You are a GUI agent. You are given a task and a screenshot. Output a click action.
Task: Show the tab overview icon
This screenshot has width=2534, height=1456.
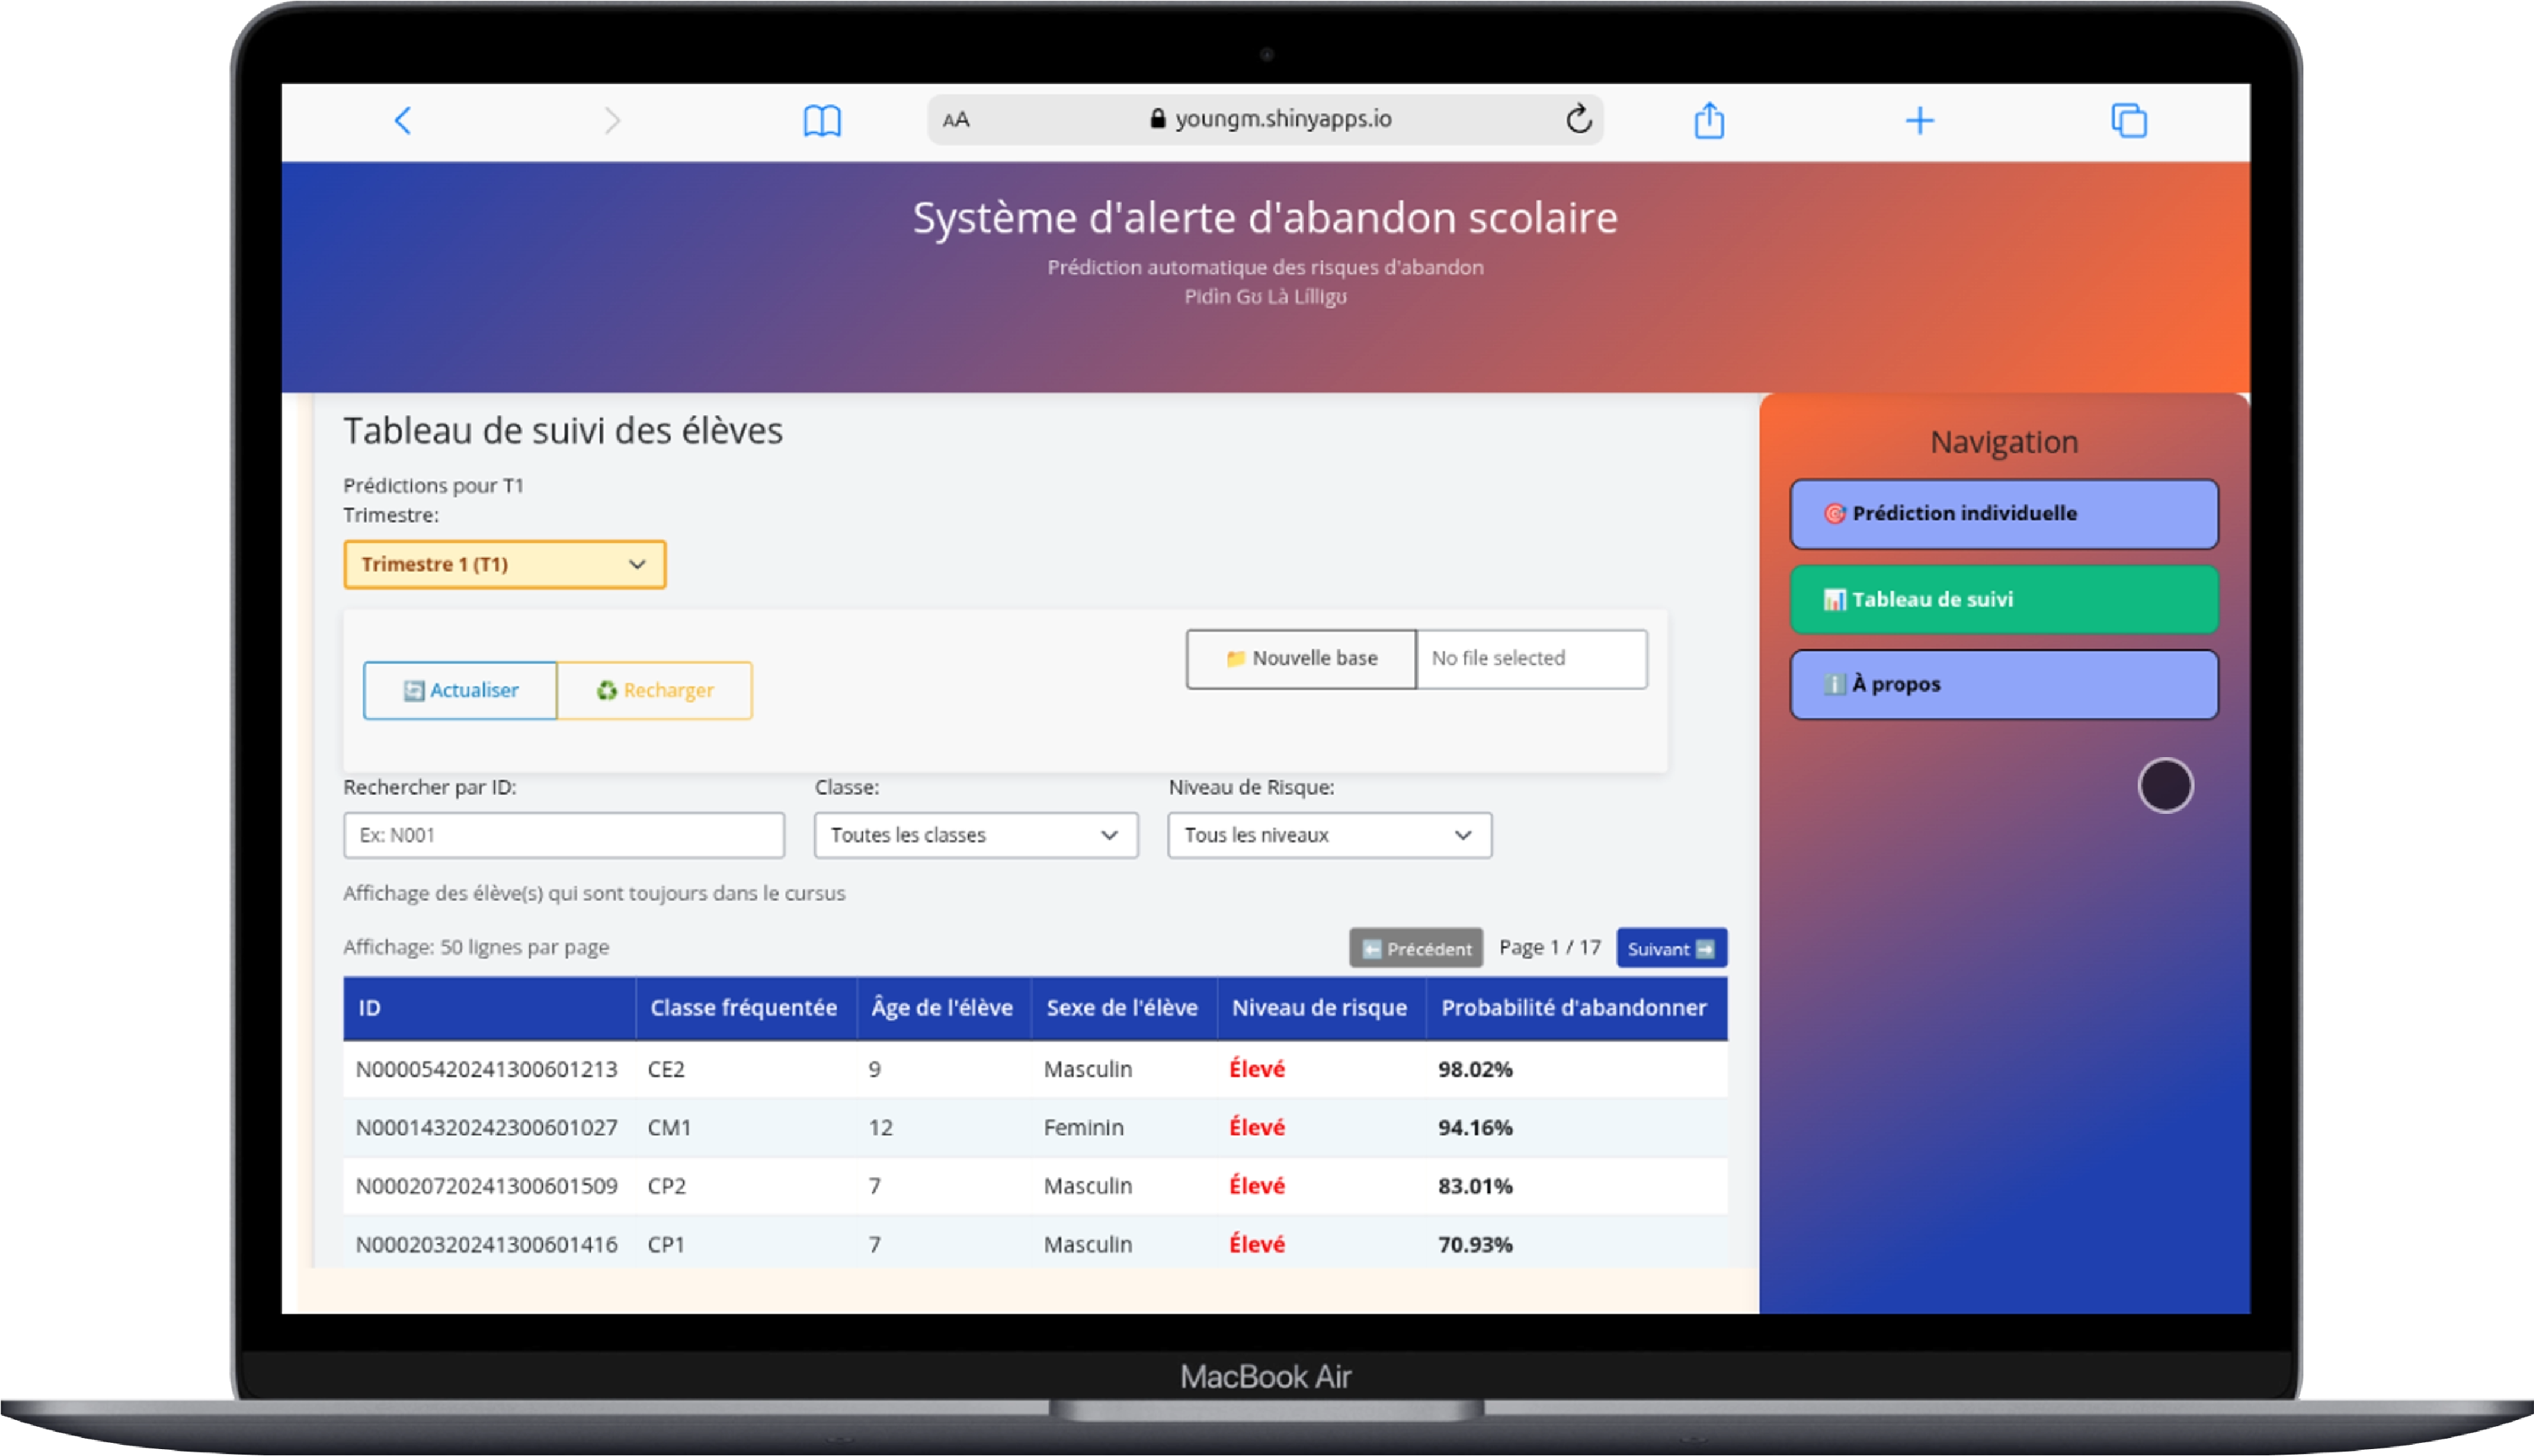(x=2128, y=121)
